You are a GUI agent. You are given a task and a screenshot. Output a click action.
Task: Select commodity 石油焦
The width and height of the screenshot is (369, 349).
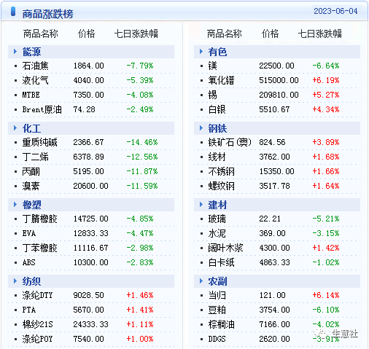coord(35,66)
